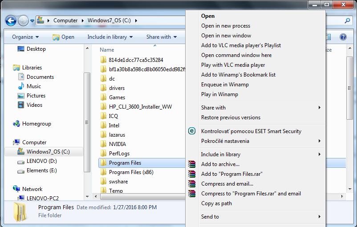
Task: Click the arrow after Computer in address bar
Action: tap(83, 21)
